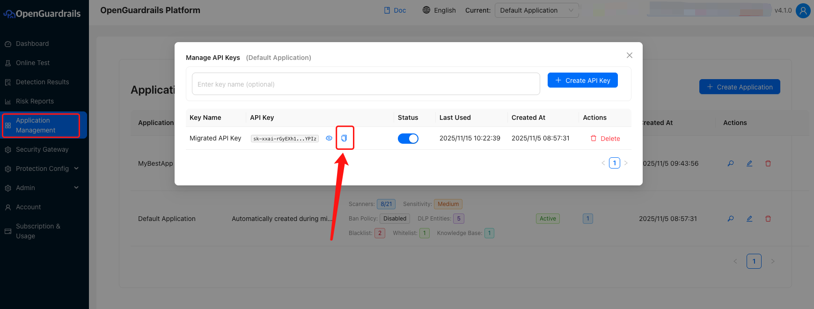Toggle the Migrated API Key status switch
Viewport: 814px width, 309px height.
point(408,139)
